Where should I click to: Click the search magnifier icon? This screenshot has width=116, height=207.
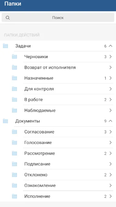click(x=8, y=18)
